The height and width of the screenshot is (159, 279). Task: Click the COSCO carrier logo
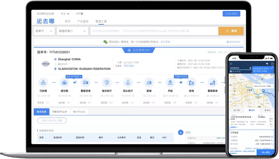(x=46, y=64)
